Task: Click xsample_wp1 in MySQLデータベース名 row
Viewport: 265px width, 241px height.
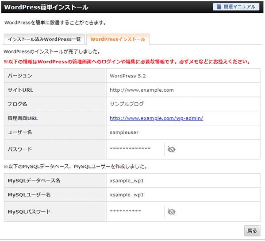Action: (x=127, y=181)
